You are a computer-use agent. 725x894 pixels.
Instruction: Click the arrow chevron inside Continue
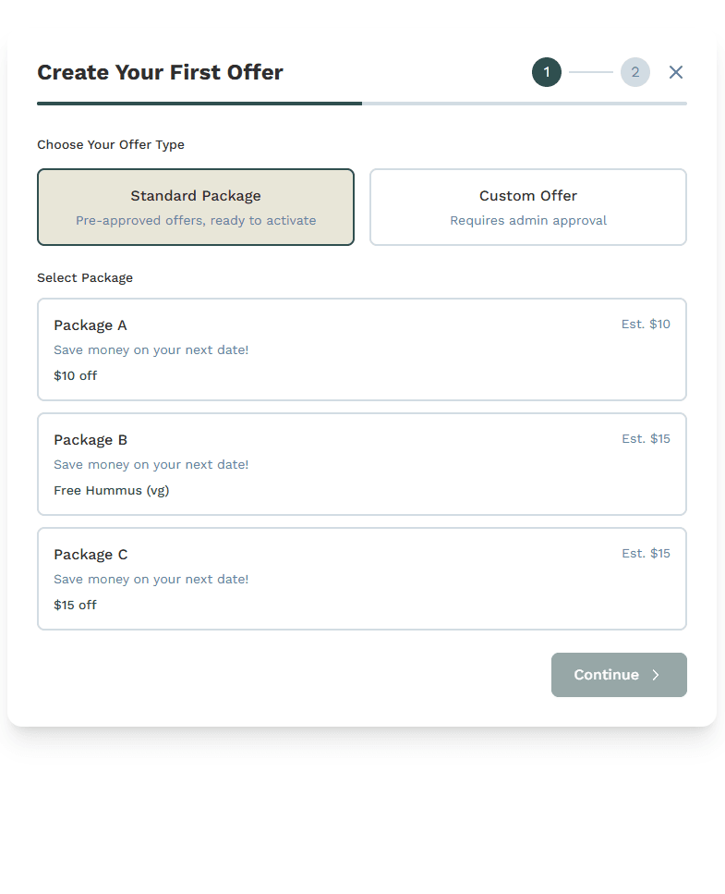[656, 675]
